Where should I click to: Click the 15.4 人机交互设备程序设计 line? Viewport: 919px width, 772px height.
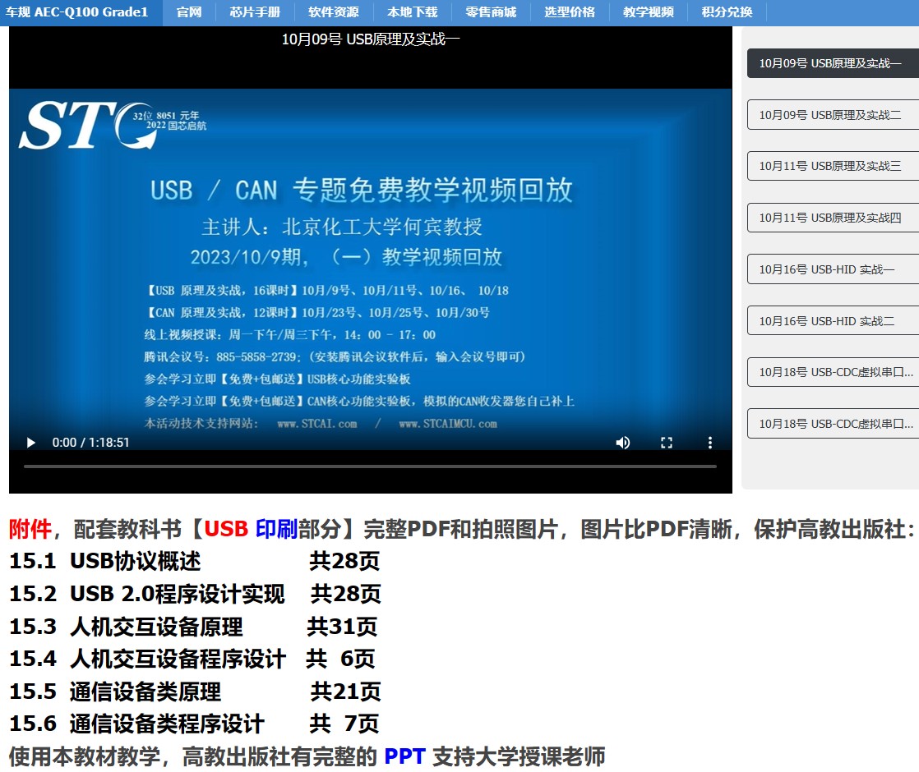click(x=192, y=659)
